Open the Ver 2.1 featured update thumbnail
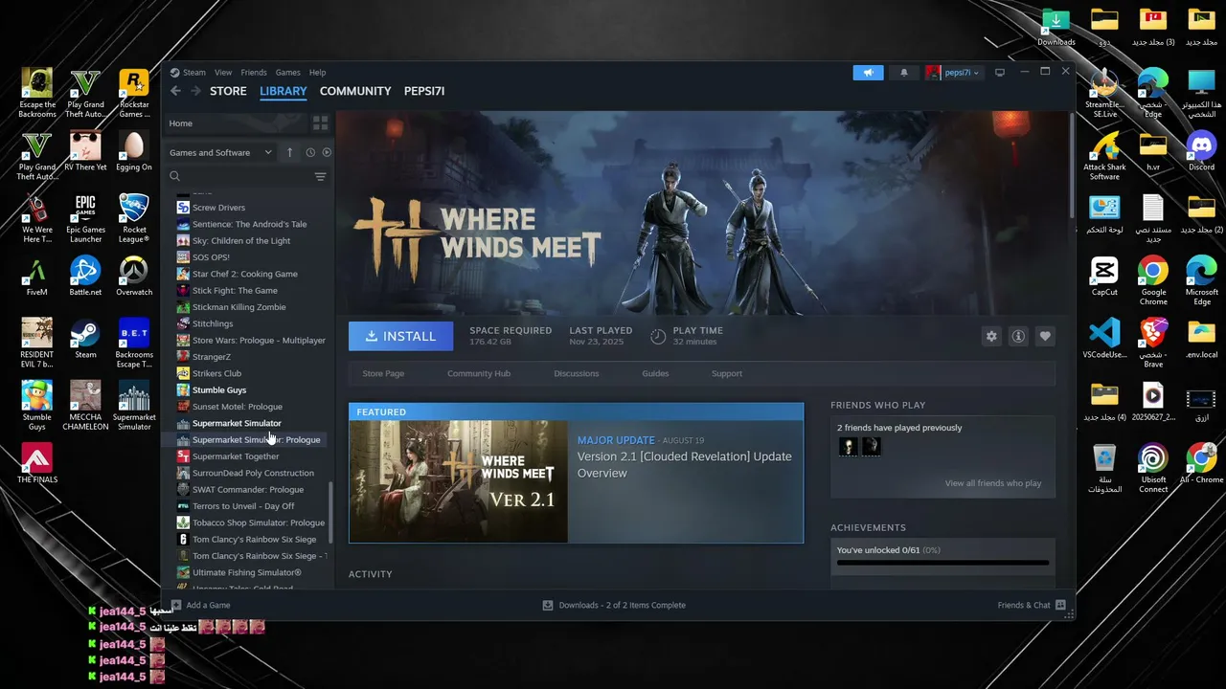 pyautogui.click(x=459, y=481)
